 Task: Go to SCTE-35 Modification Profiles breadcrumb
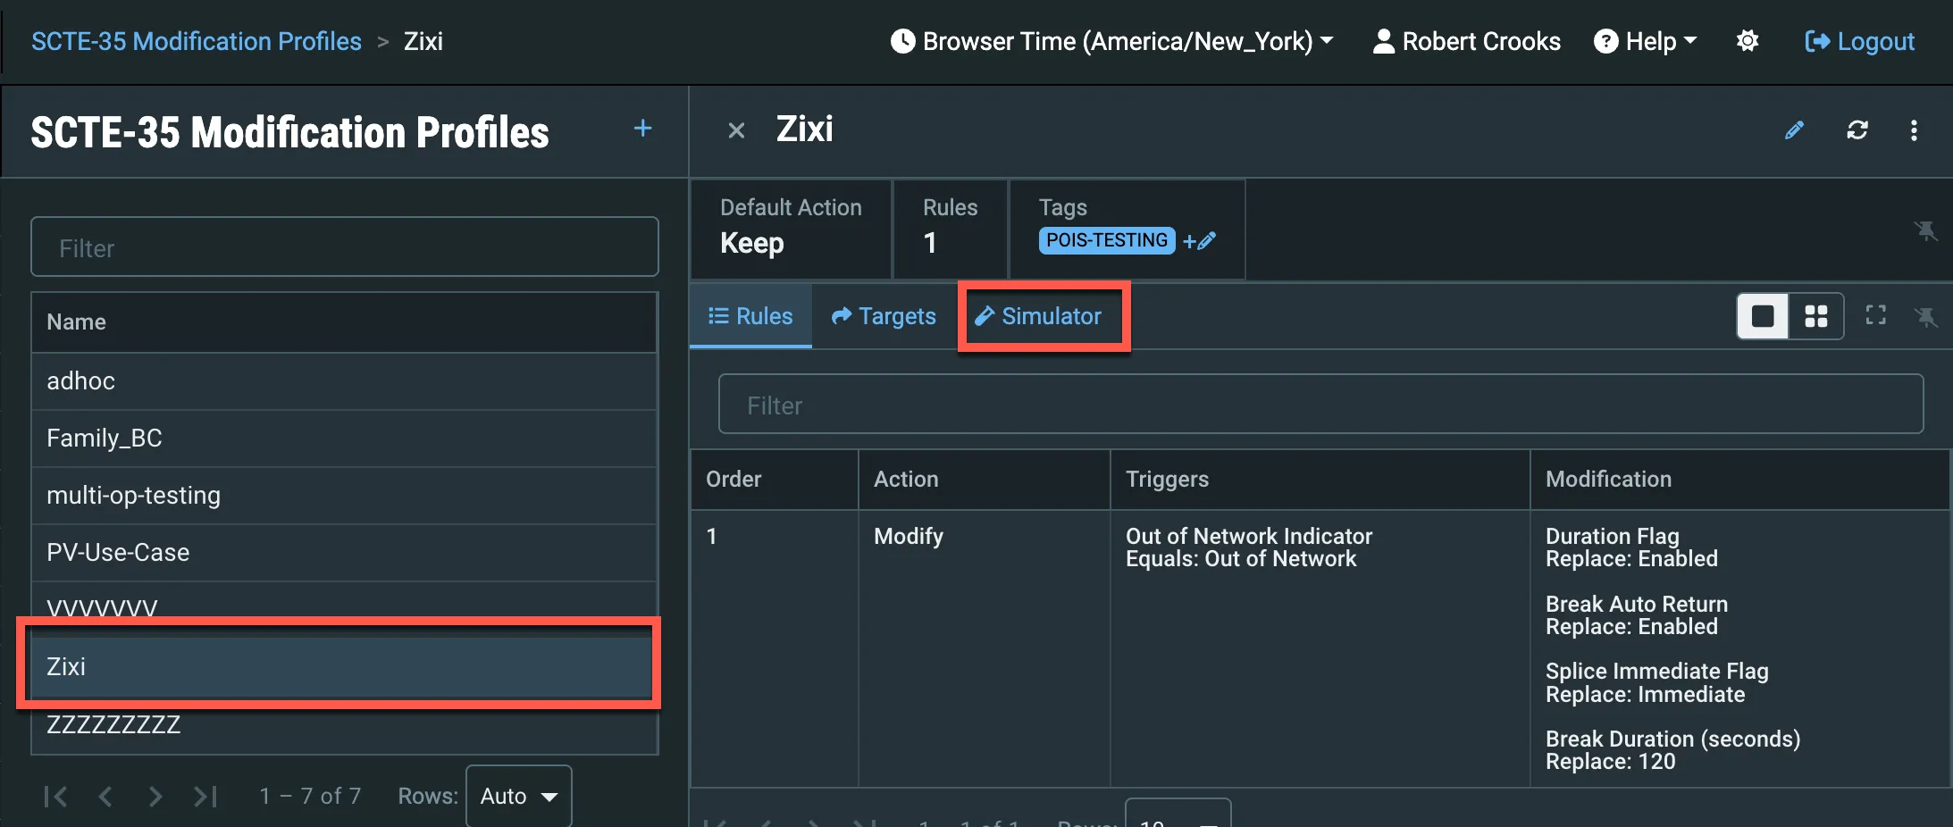click(x=197, y=41)
